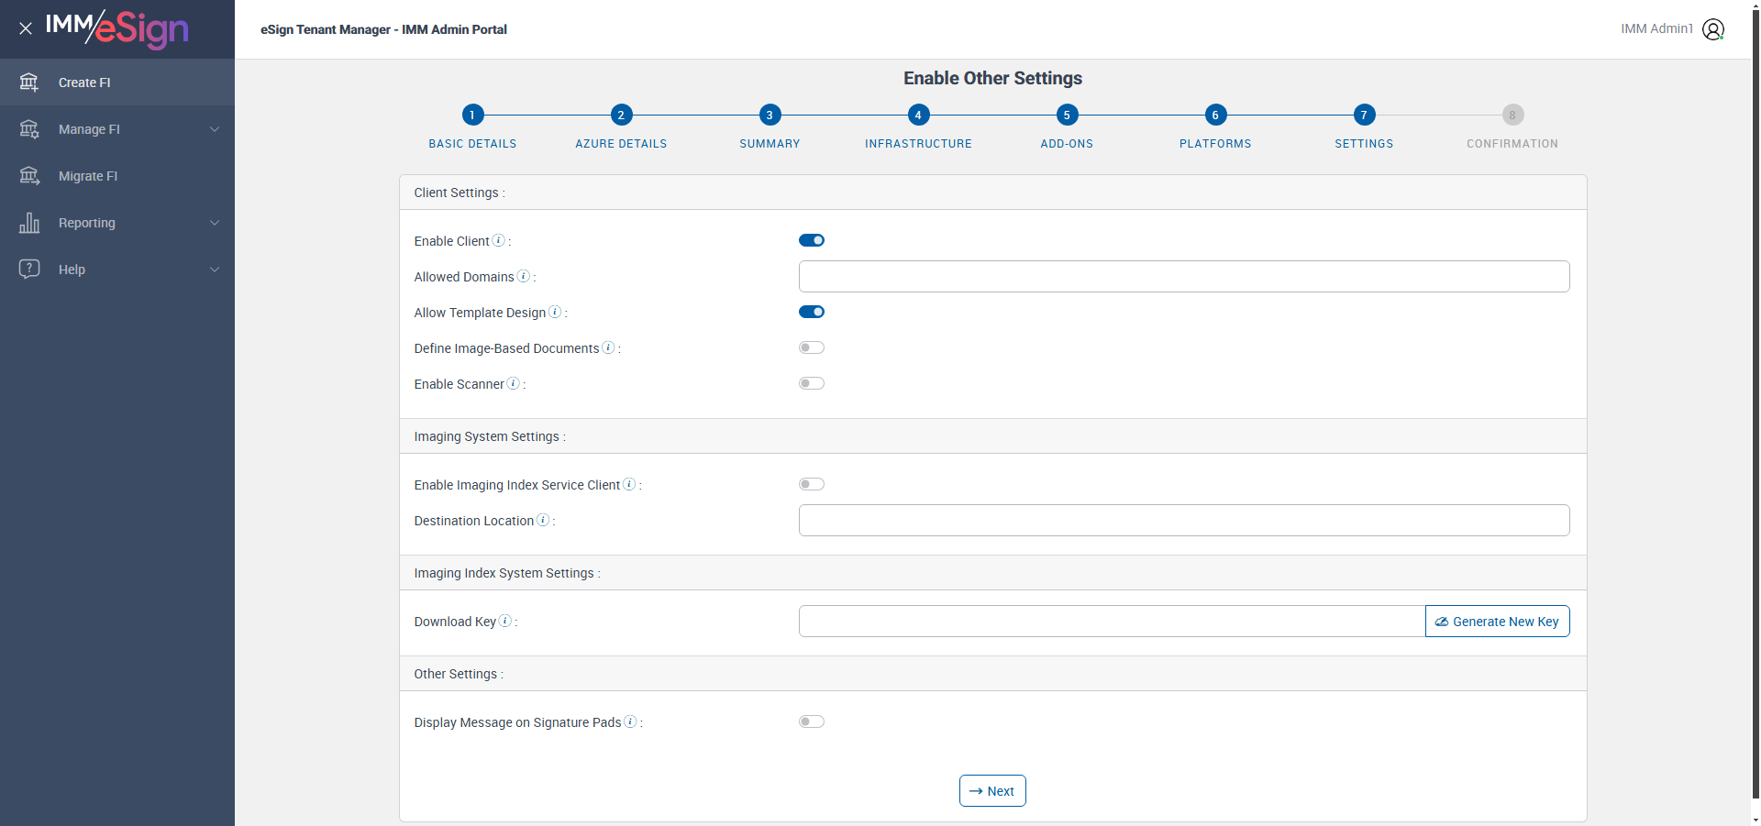Focus the Destination Location input field

(x=1183, y=521)
